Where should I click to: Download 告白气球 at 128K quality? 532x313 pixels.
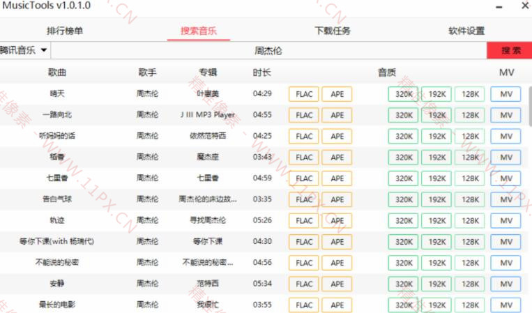click(x=470, y=199)
